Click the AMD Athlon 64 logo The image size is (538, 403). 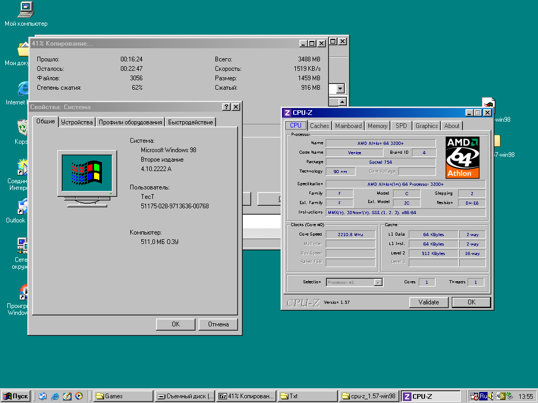pyautogui.click(x=462, y=157)
